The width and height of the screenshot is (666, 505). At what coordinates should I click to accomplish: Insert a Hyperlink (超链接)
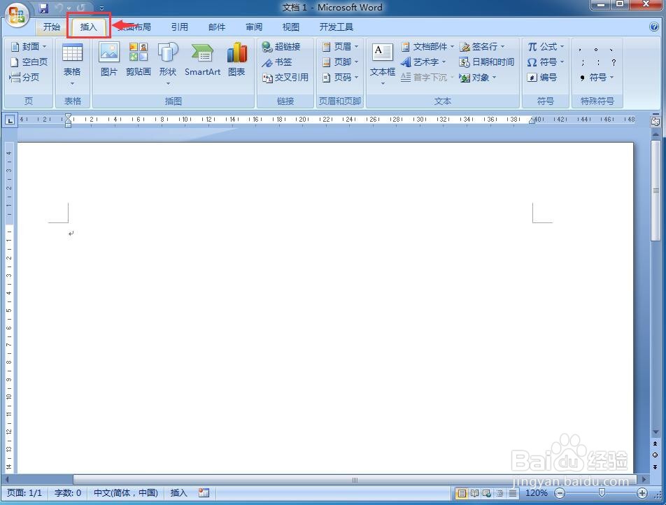[x=281, y=46]
